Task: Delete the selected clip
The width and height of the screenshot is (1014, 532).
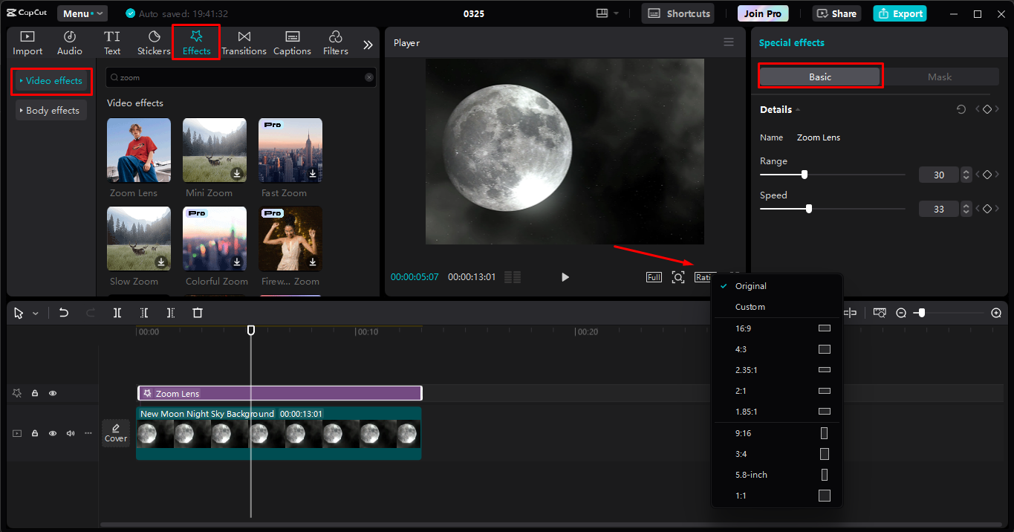Action: [x=197, y=312]
